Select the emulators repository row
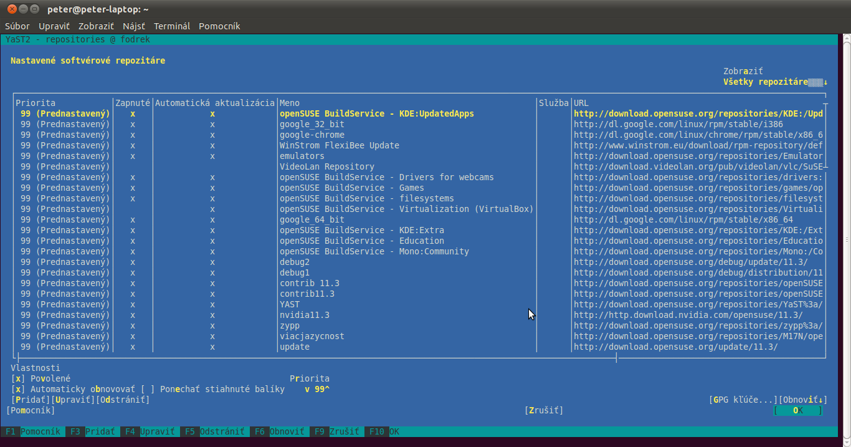This screenshot has height=447, width=851. [419, 156]
